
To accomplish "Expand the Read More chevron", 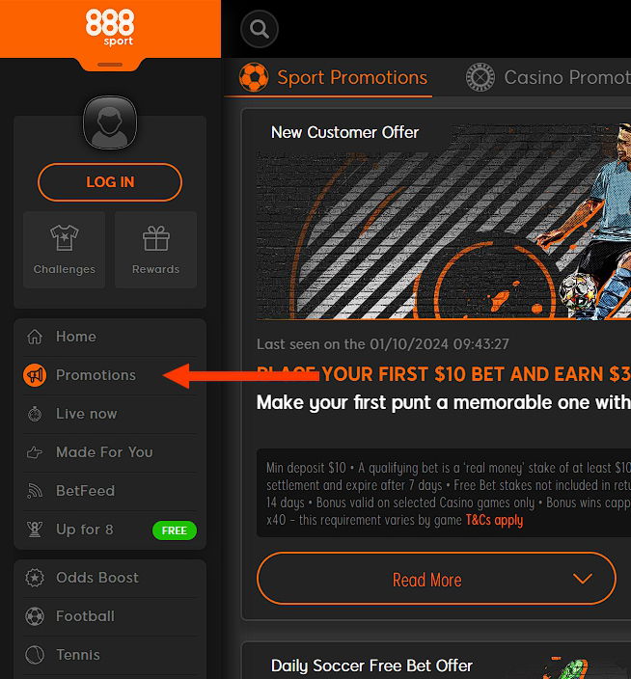I will tap(582, 579).
